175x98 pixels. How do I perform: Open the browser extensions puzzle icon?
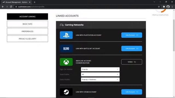click(164, 7)
